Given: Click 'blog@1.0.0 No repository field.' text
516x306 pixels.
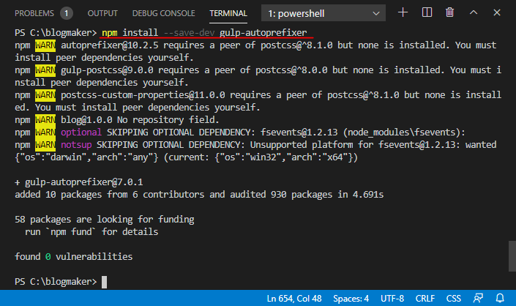Looking at the screenshot, I should point(140,120).
